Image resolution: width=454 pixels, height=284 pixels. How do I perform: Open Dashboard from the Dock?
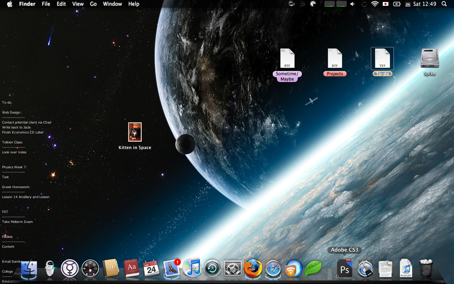pyautogui.click(x=90, y=269)
